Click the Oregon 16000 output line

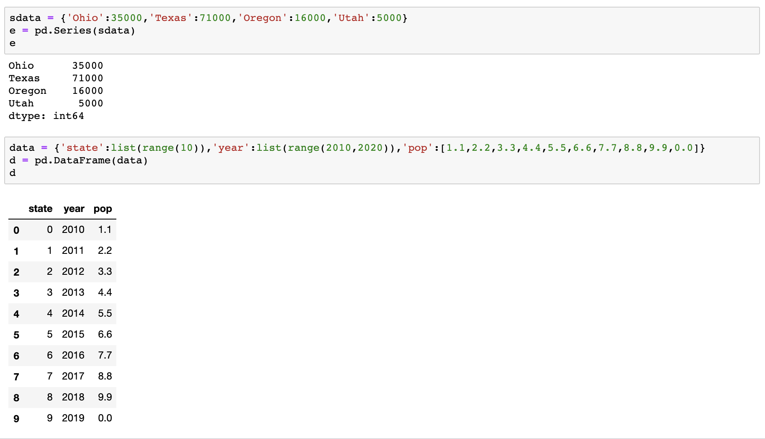pos(56,91)
